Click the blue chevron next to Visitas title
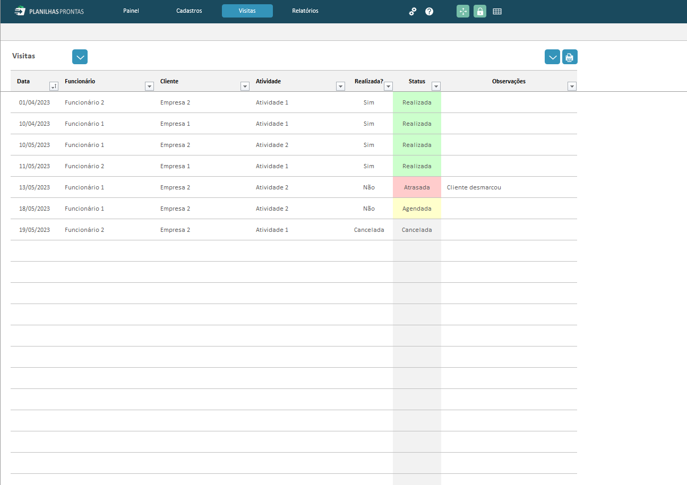 [80, 57]
